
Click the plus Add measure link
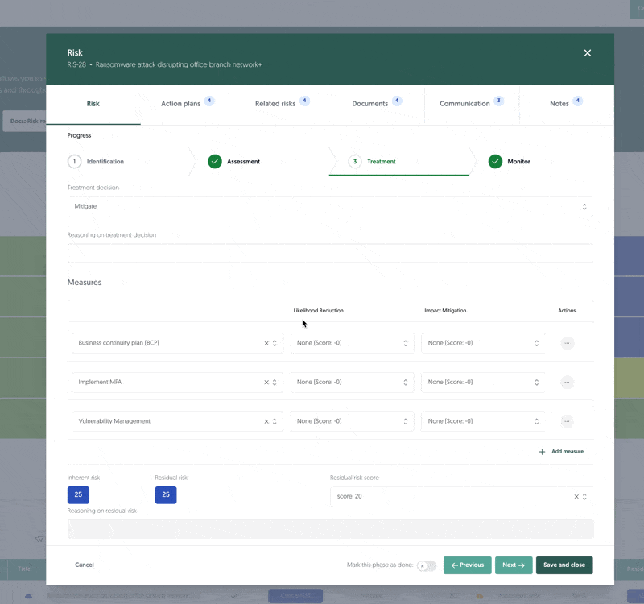pos(561,452)
